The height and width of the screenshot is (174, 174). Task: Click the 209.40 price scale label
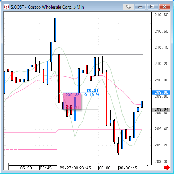click(161, 129)
